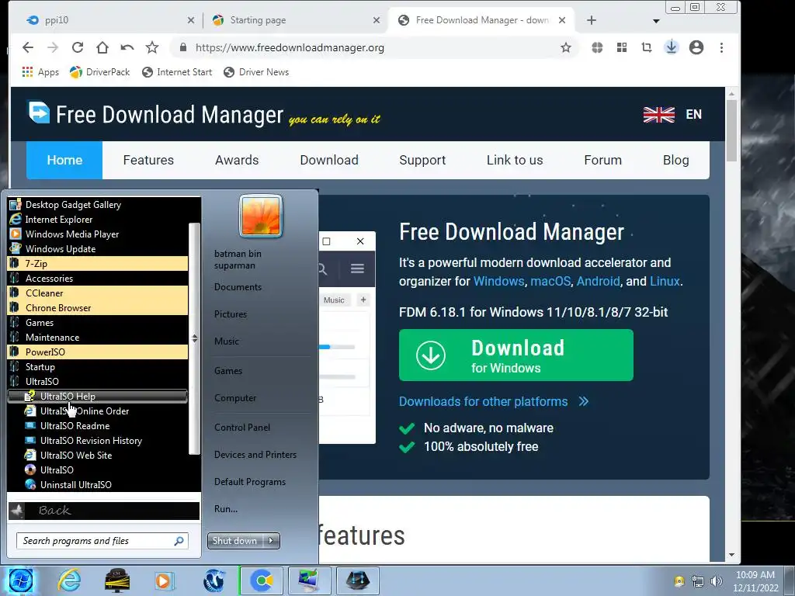
Task: Switch to the Starting page tab
Action: point(294,20)
